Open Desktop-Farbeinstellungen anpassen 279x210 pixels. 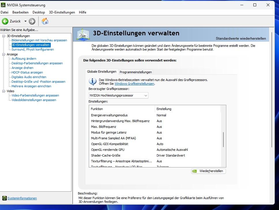click(37, 63)
